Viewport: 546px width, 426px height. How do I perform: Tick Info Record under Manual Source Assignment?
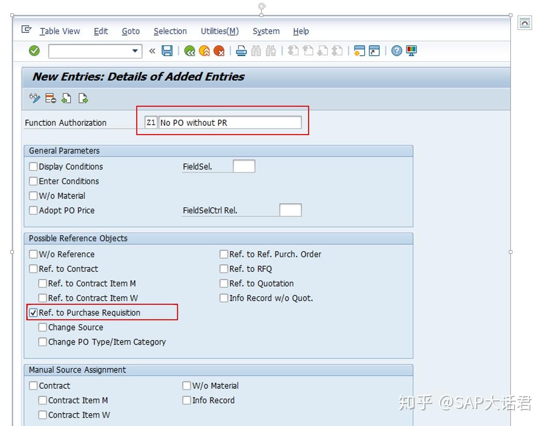pos(187,400)
